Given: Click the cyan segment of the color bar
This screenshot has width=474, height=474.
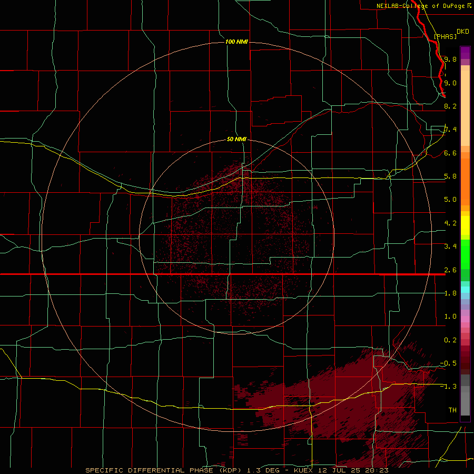Looking at the screenshot, I should [465, 290].
